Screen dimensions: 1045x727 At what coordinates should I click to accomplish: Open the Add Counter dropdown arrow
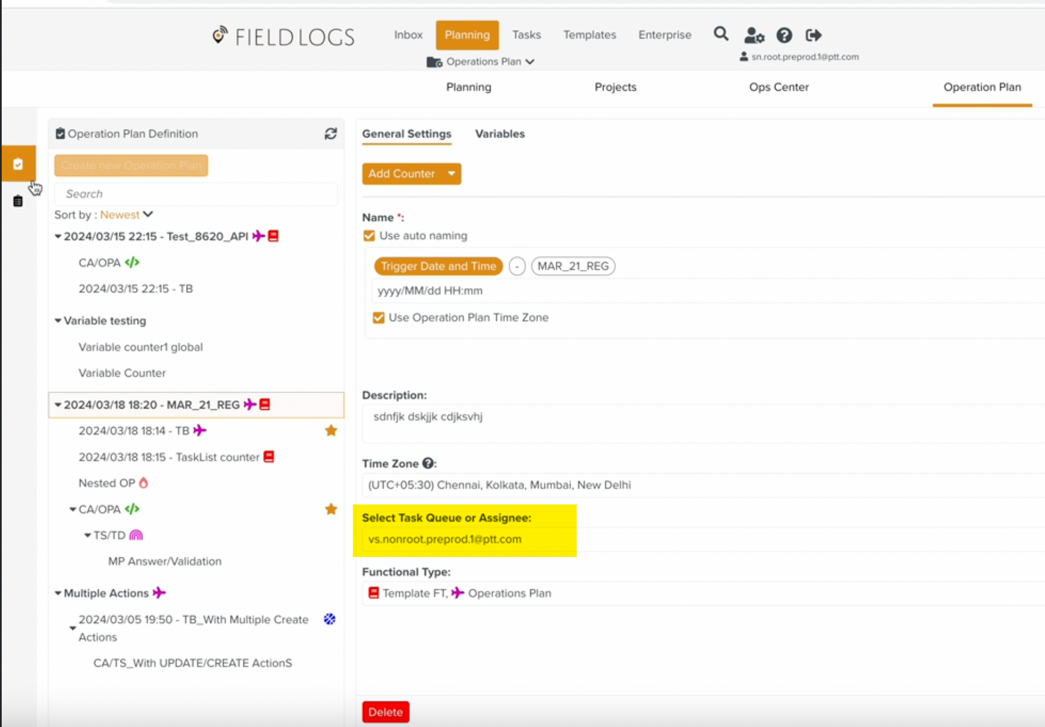pyautogui.click(x=451, y=173)
